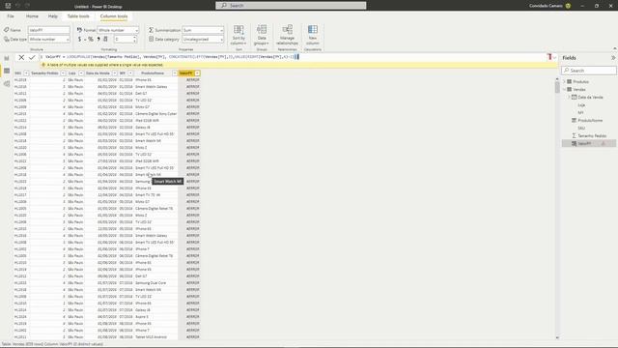Screen dimensions: 618x348
Task: Expand the Produtos table in Fields
Action: click(x=564, y=81)
